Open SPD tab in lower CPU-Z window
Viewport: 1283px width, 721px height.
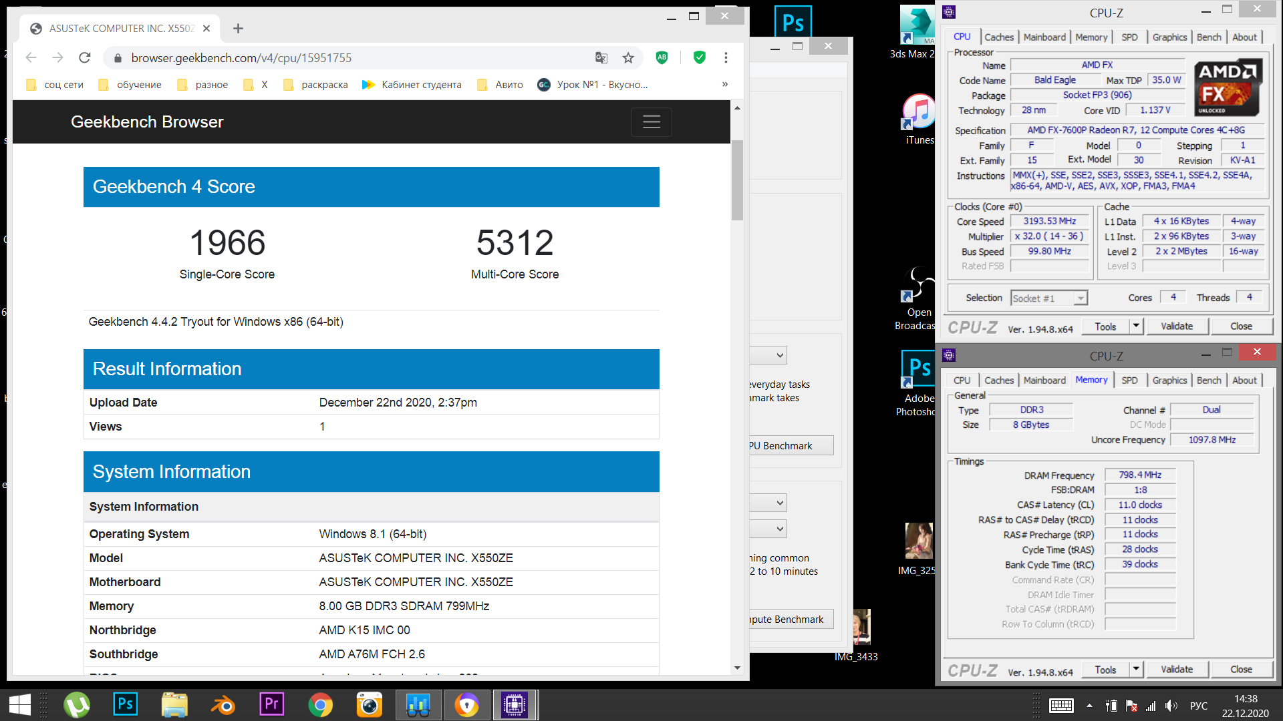(x=1129, y=381)
